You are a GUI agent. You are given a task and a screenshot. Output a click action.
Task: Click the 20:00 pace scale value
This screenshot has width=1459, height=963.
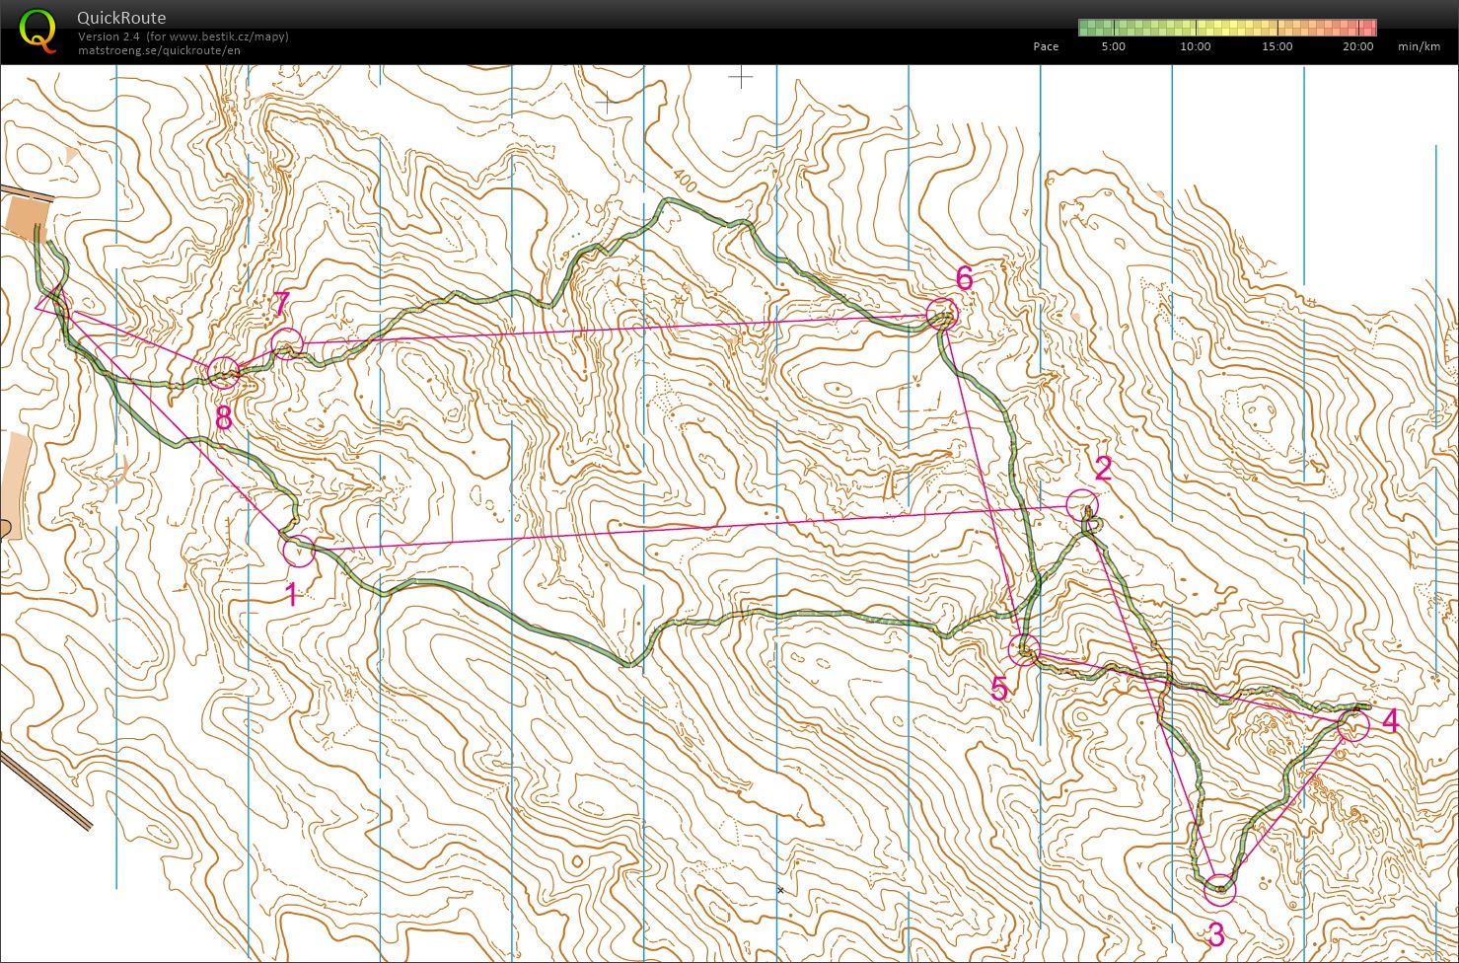pyautogui.click(x=1357, y=46)
